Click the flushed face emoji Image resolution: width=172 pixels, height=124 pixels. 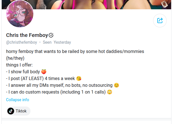click(x=110, y=92)
